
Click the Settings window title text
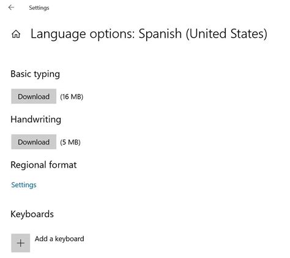click(39, 8)
